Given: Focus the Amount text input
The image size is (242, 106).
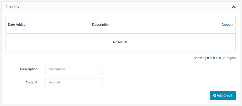Looking at the screenshot, I should pyautogui.click(x=74, y=82).
